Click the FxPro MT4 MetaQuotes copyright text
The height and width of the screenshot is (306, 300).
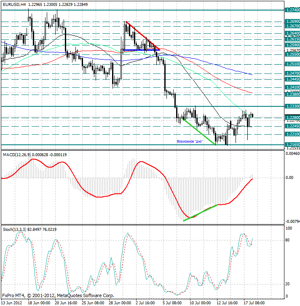[58, 295]
